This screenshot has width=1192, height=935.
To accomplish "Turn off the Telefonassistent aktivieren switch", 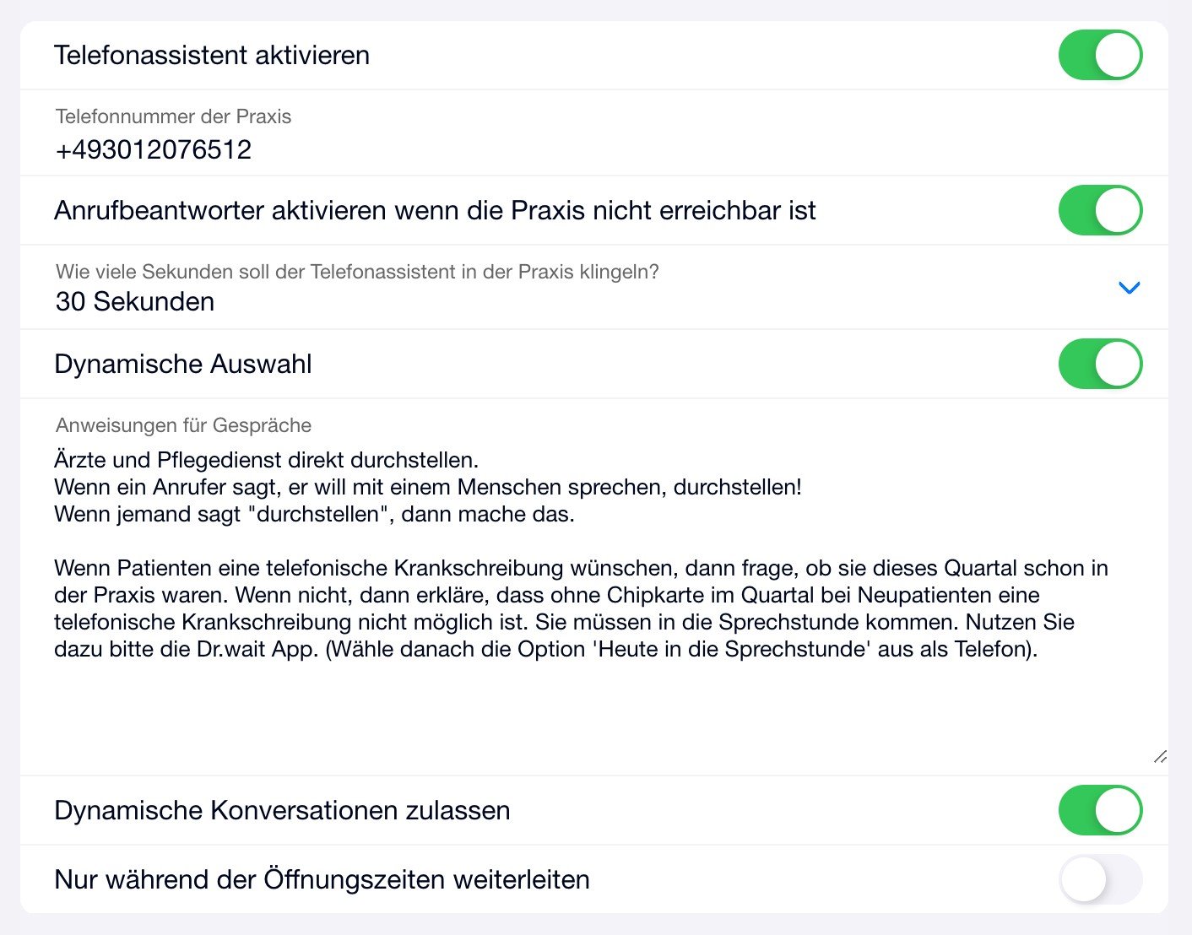I will 1100,56.
